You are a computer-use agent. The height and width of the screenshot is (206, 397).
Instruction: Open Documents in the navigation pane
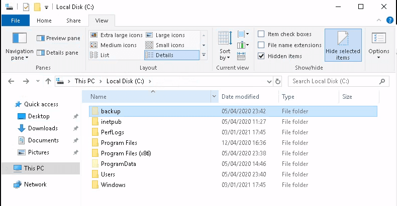coord(38,140)
